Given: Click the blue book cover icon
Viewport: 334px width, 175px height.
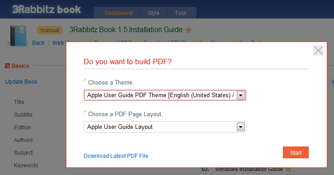Looking at the screenshot, I should pyautogui.click(x=19, y=36).
